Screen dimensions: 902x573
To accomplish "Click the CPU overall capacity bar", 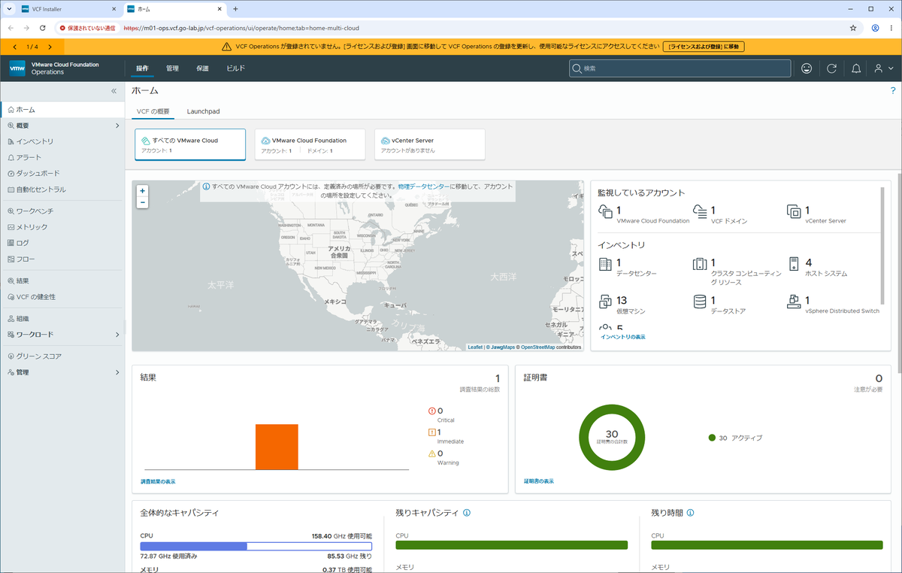I will coord(256,546).
